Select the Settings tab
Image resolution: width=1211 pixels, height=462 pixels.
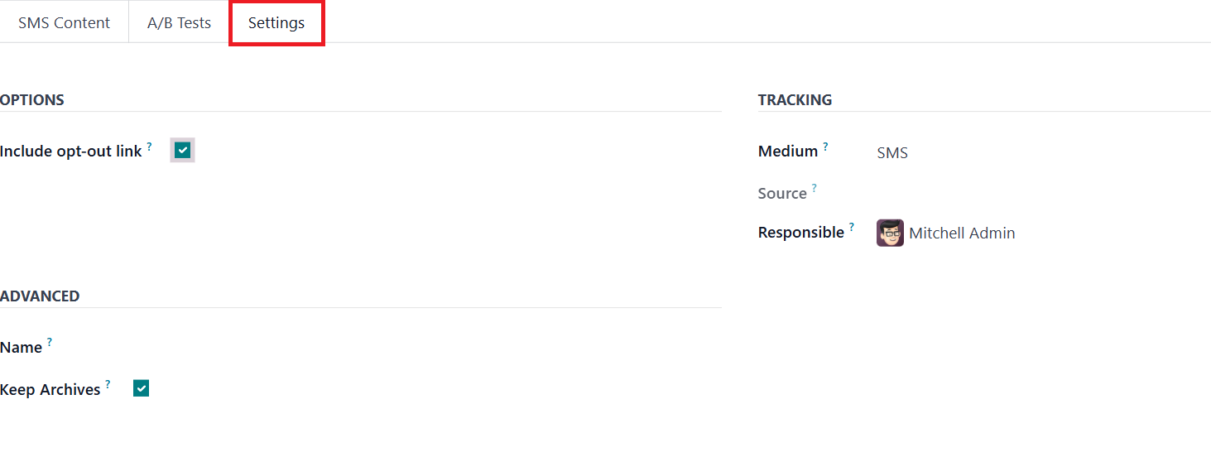click(276, 22)
